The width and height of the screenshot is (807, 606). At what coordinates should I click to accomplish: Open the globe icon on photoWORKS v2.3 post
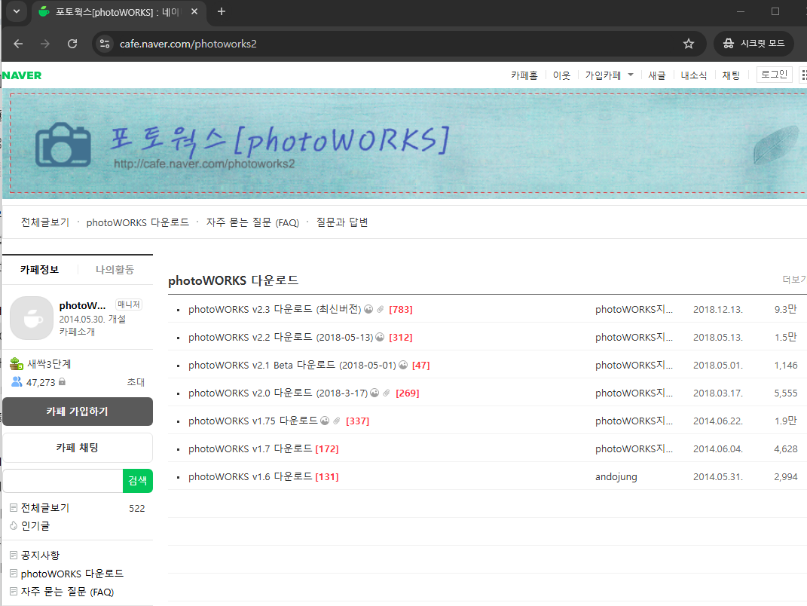pos(368,309)
